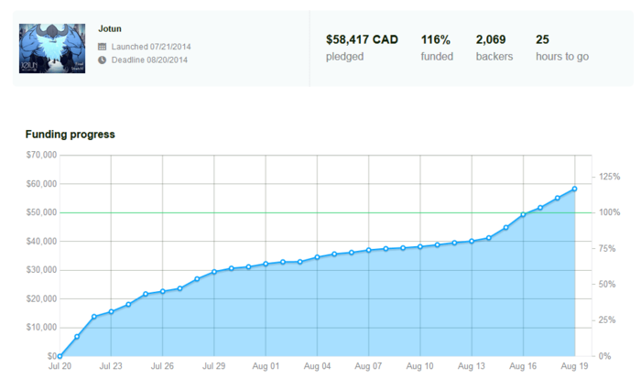
Task: Click the 2,069 backers statistic
Action: click(x=491, y=39)
